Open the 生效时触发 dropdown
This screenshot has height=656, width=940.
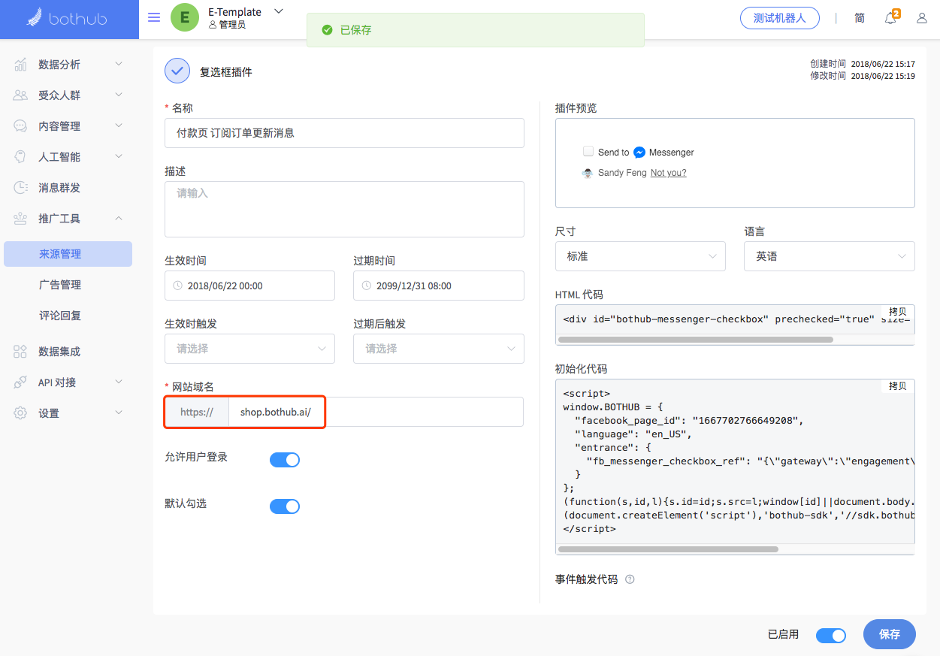pos(249,349)
